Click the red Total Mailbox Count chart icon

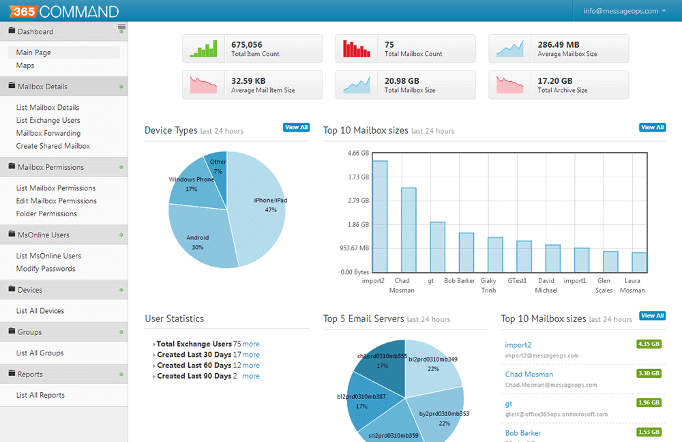pos(357,48)
